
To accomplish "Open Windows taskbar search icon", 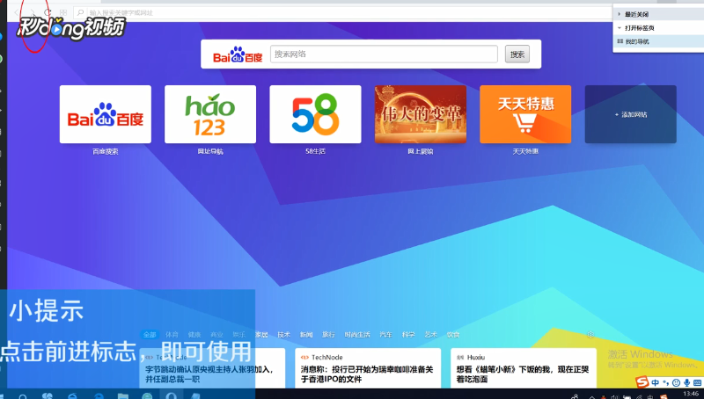I will (23, 396).
